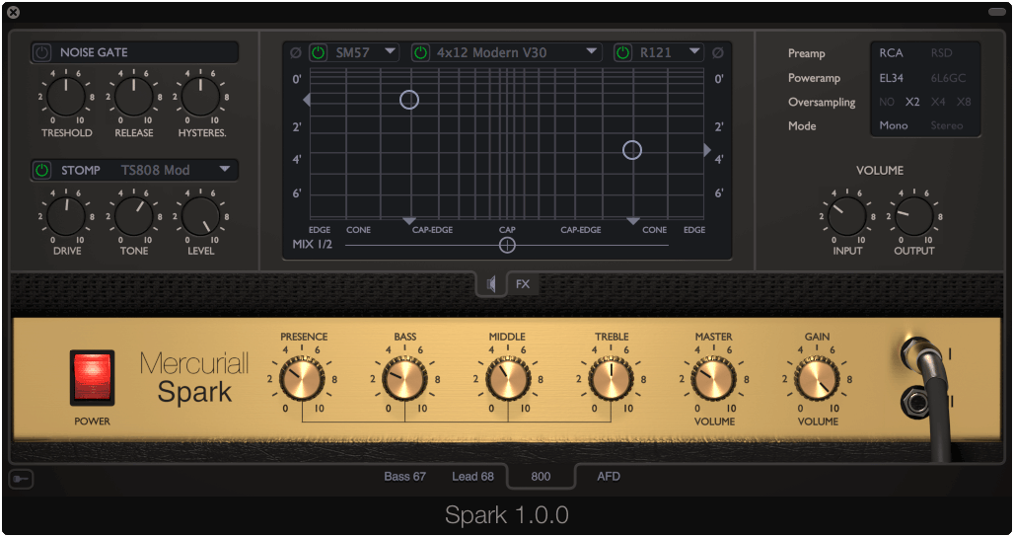Click the OUTPUT volume knob
Image resolution: width=1014 pixels, height=537 pixels.
tap(913, 216)
